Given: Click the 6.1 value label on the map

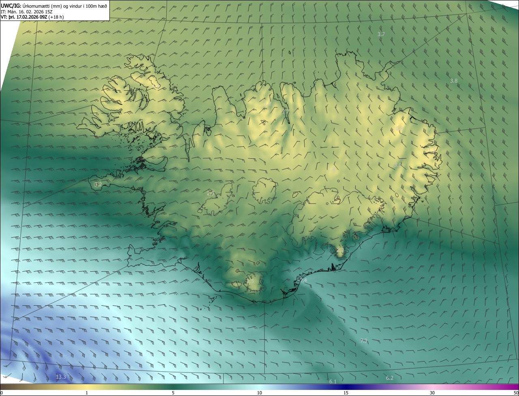Looking at the screenshot, I should coord(333,381).
